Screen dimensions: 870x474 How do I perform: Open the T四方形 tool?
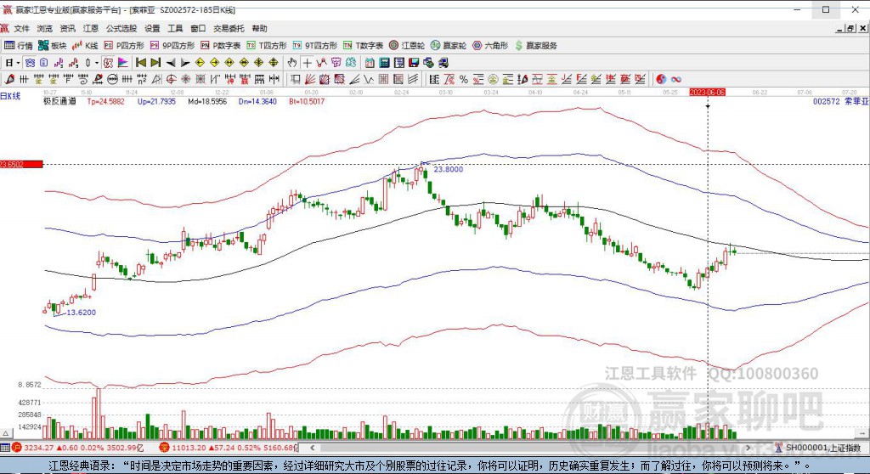[x=266, y=46]
